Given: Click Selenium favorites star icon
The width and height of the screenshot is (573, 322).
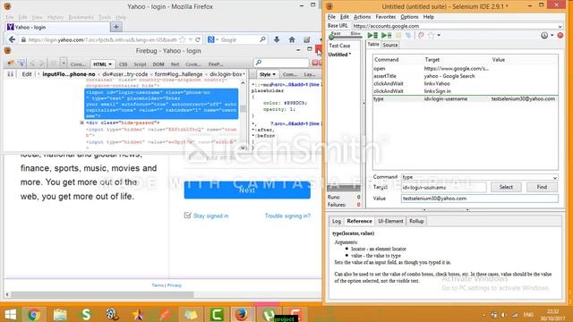Looking at the screenshot, I should pos(432,35).
